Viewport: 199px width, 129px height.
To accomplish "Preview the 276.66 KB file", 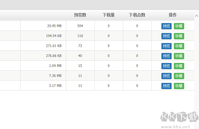I will tap(166, 56).
